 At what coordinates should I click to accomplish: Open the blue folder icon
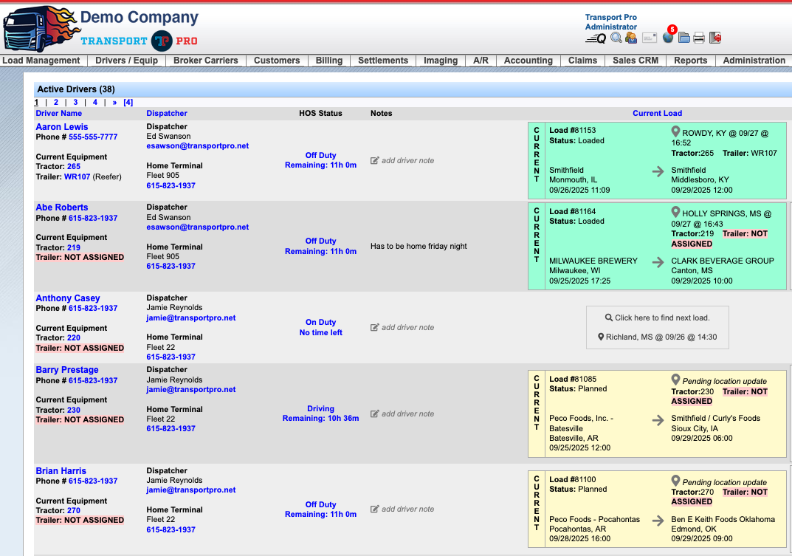(x=684, y=38)
